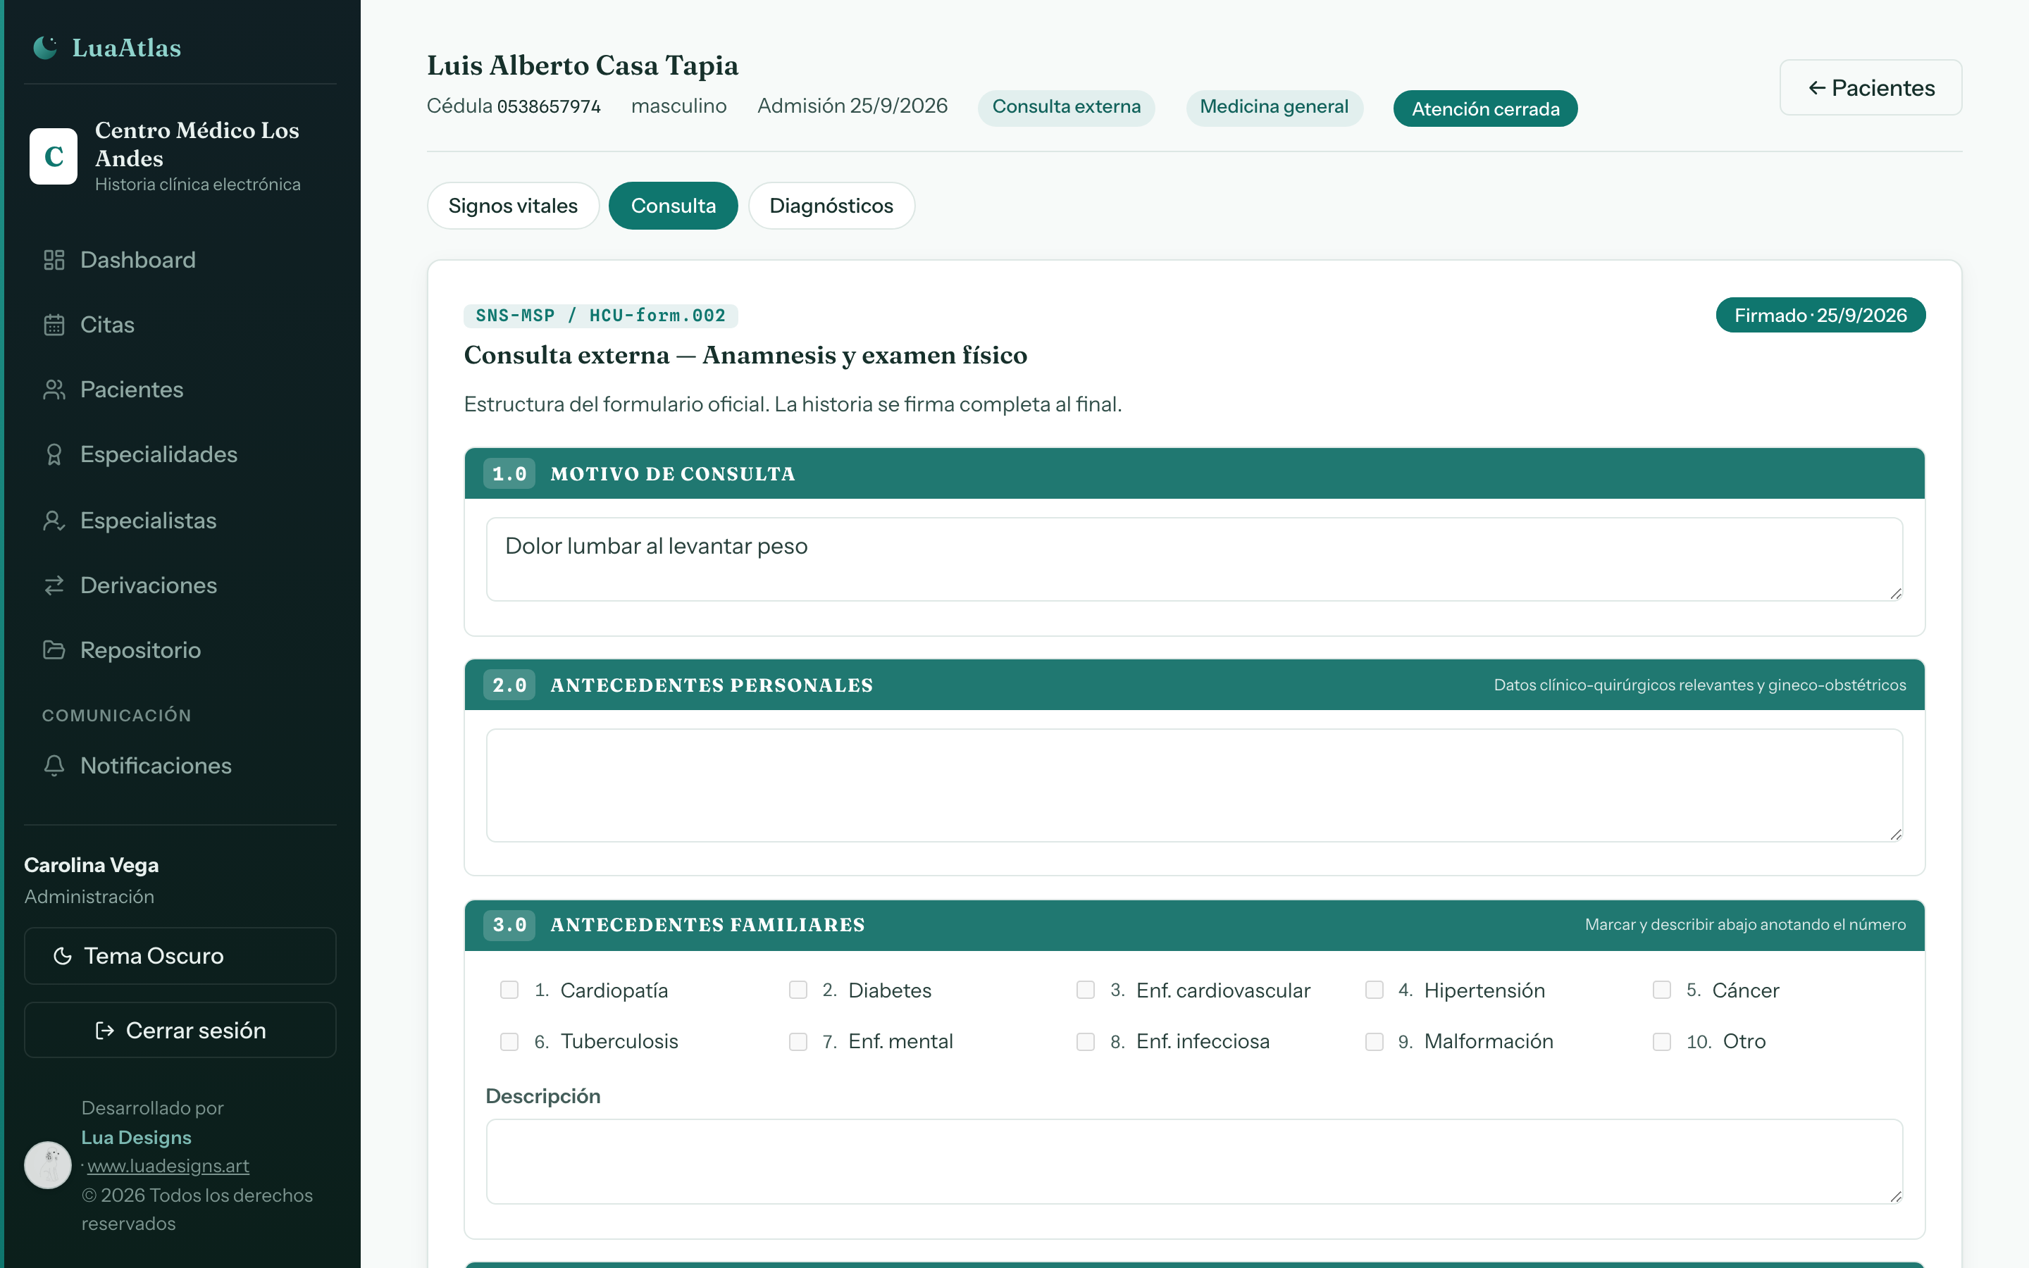Image resolution: width=2029 pixels, height=1268 pixels.
Task: Check the Diabetes checkbox
Action: click(798, 990)
